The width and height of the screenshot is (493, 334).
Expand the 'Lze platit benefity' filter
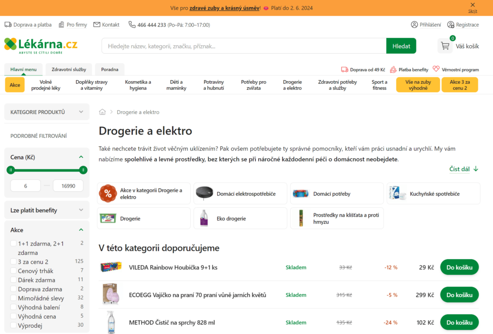point(81,210)
